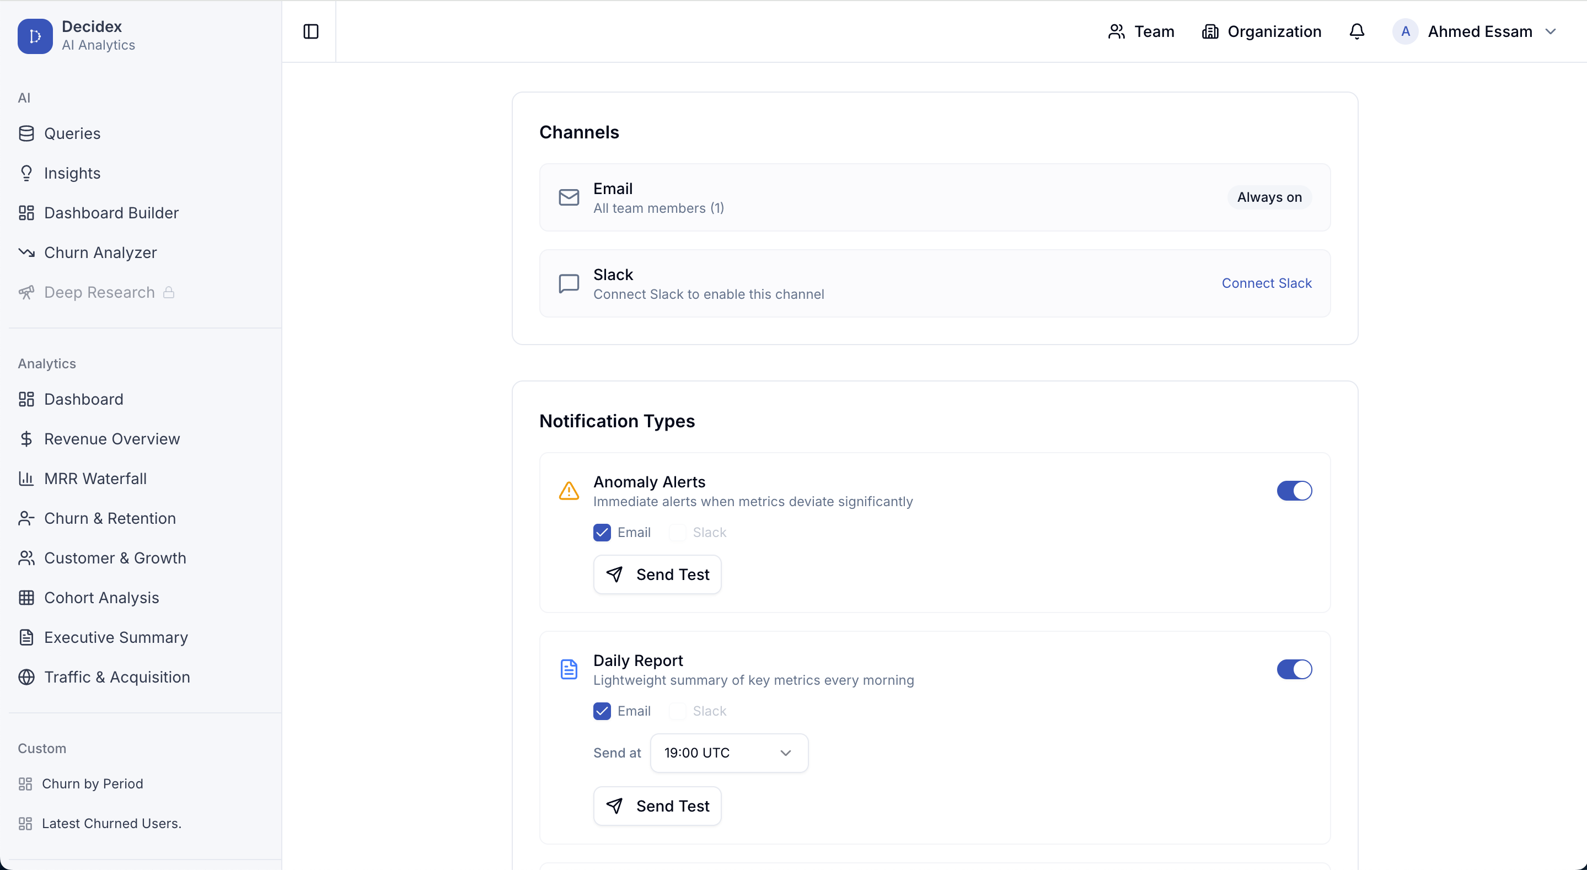The image size is (1587, 870).
Task: Click the Connect Slack link
Action: [1266, 283]
